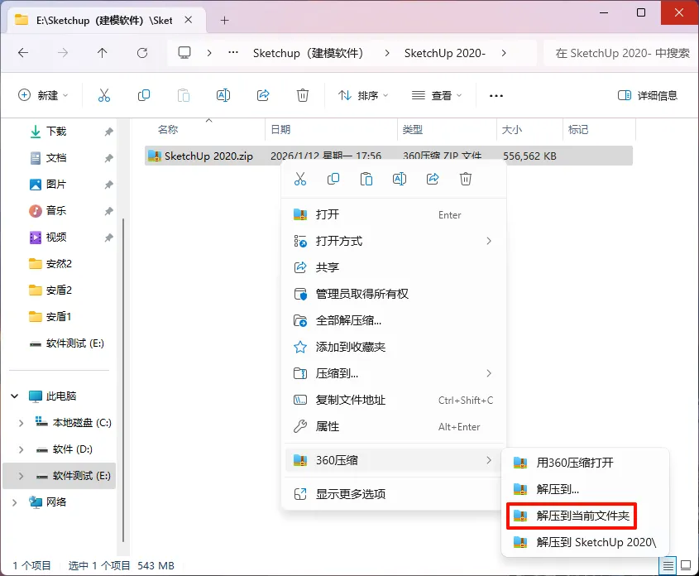Choose 打开 from the context menu
The height and width of the screenshot is (576, 699).
coord(394,215)
